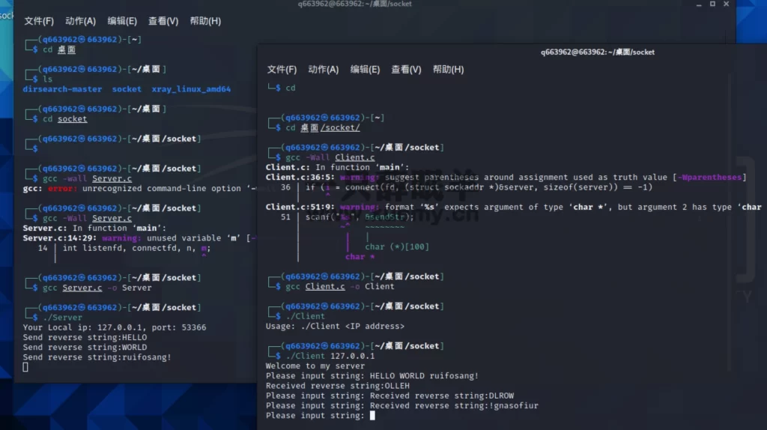The image size is (767, 430).
Task: Click 'Welcome to my server' line
Action: click(315, 366)
